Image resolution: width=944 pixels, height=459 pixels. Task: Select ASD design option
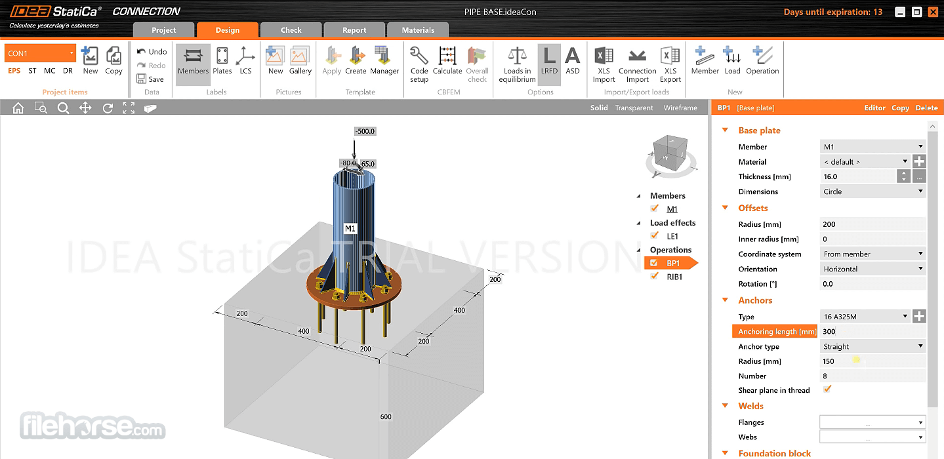pyautogui.click(x=573, y=60)
